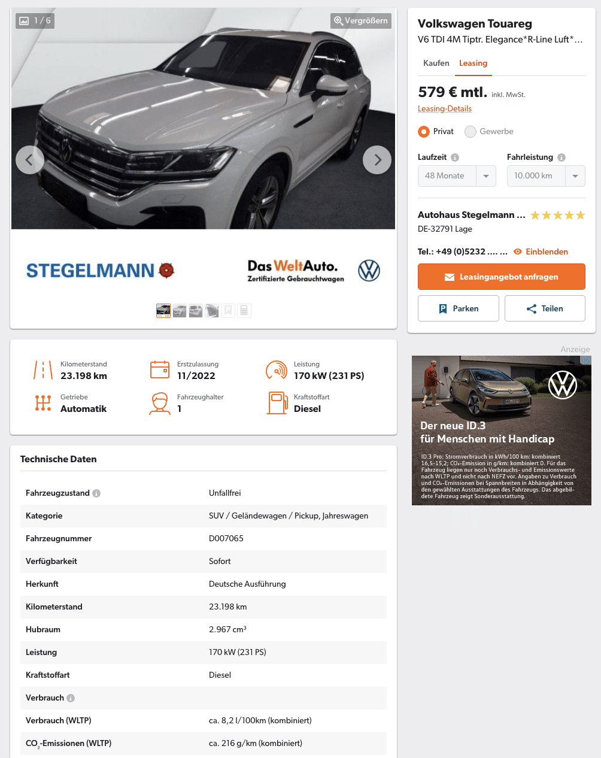This screenshot has width=601, height=758.
Task: Go to the previous car photo arrow
Action: click(x=30, y=160)
